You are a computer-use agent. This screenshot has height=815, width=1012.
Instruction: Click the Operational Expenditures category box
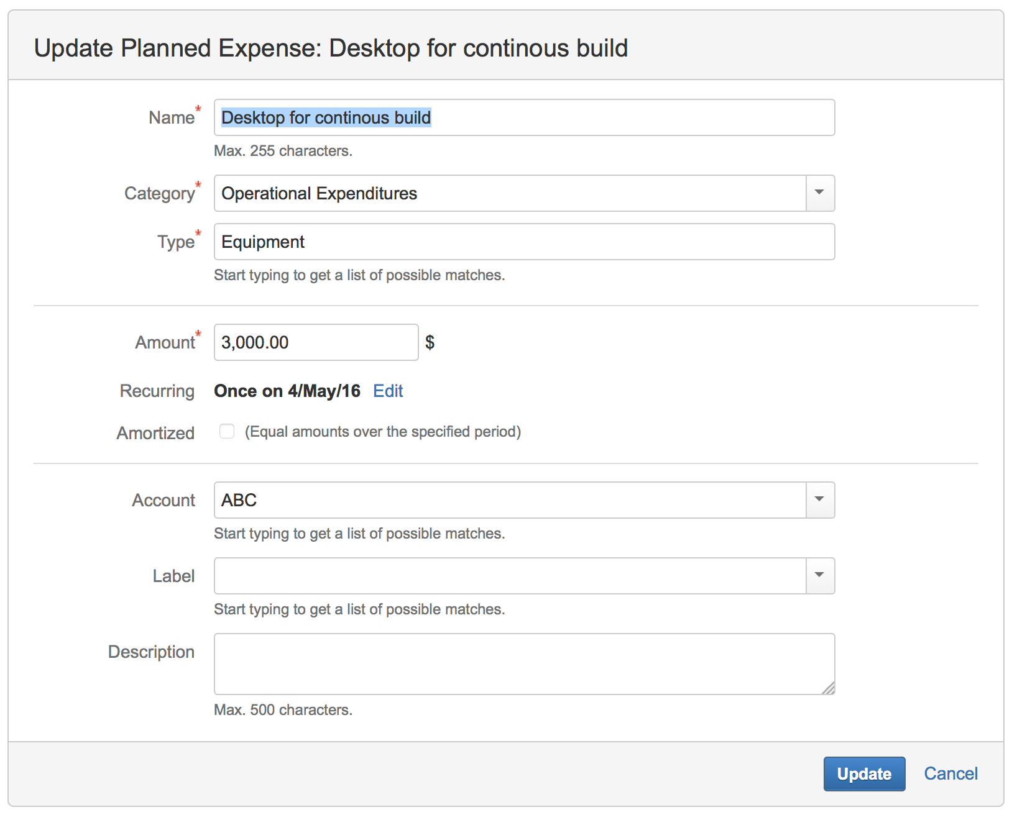point(510,193)
